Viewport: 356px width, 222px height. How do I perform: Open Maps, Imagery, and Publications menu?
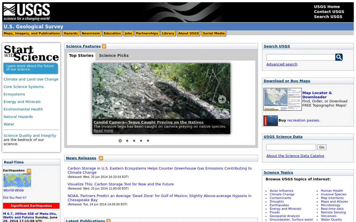click(32, 34)
